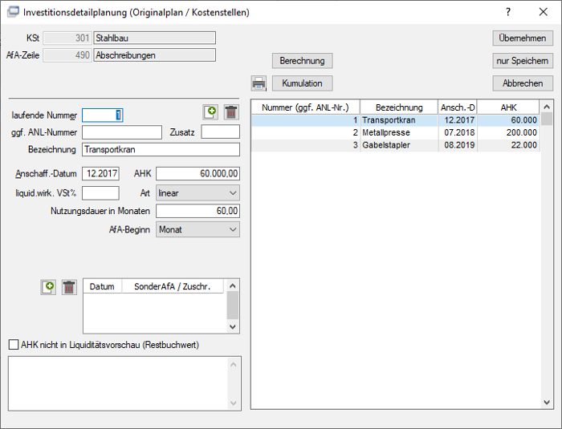Click the laufende Nummer input field
The image size is (562, 429).
click(x=103, y=115)
